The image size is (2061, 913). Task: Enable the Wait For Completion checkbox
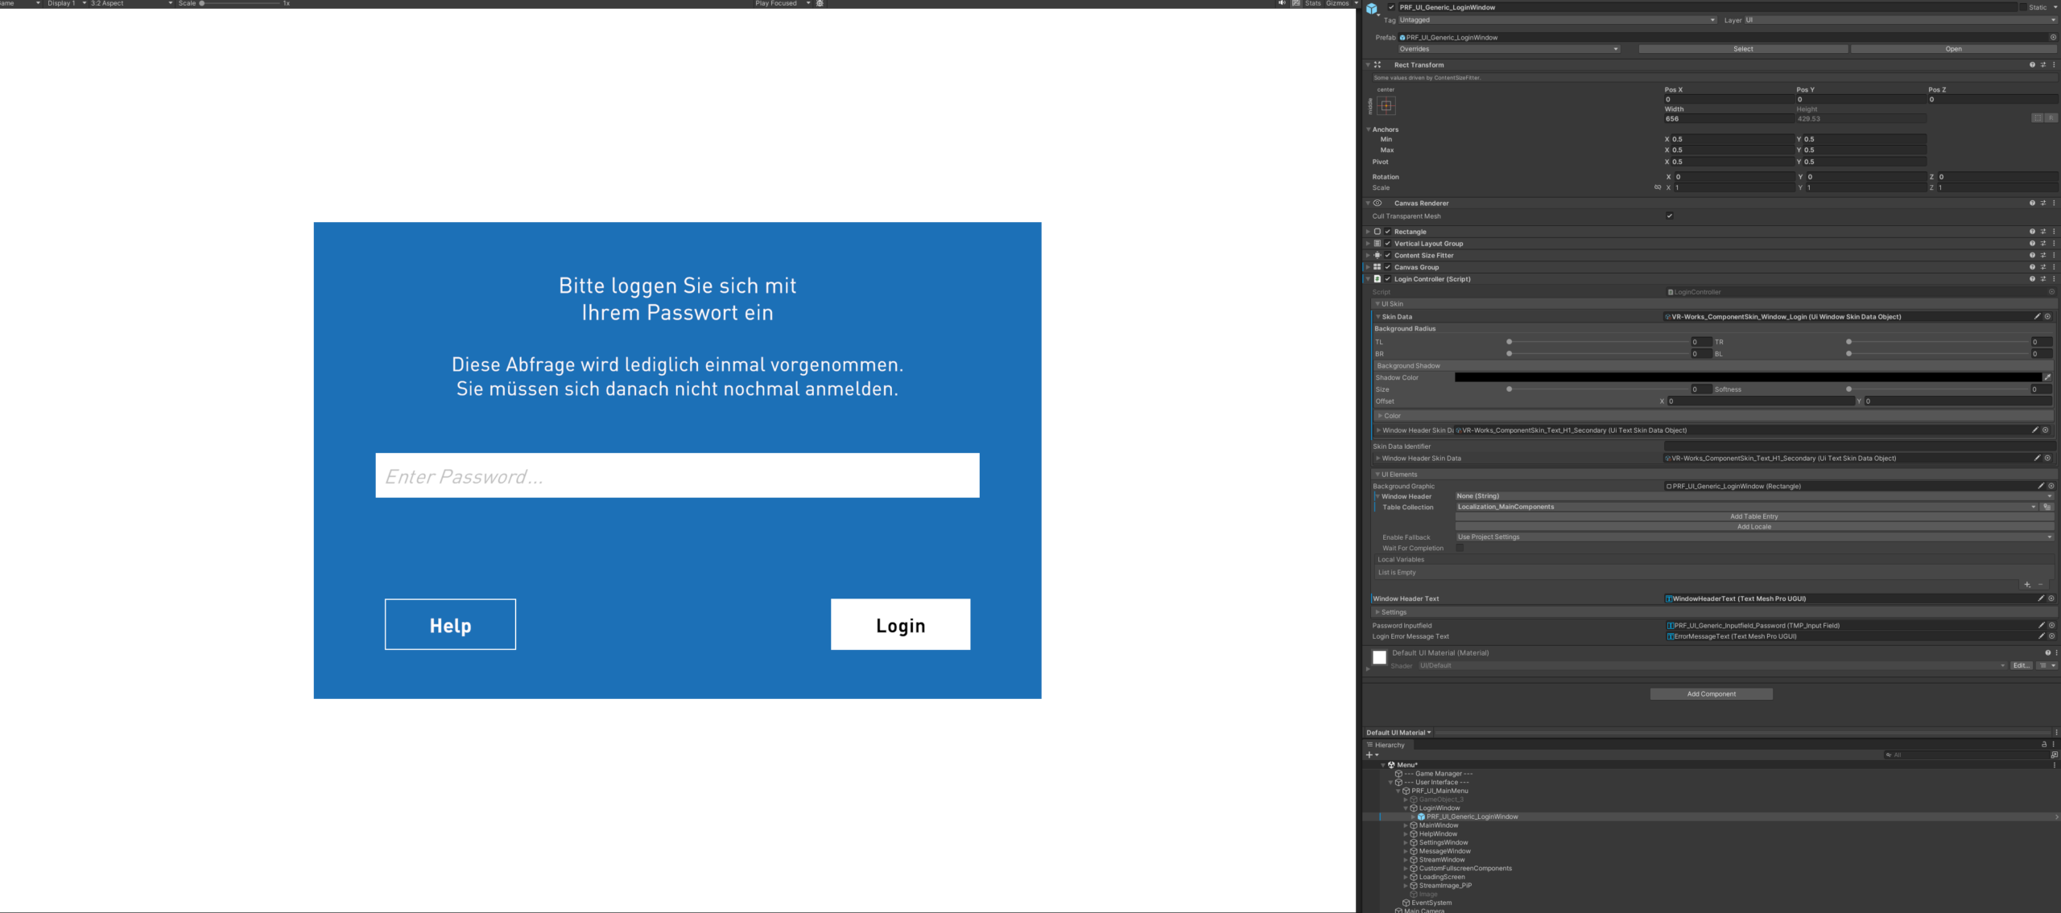click(1459, 548)
